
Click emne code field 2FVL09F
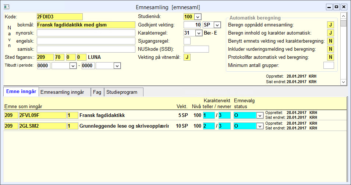43,115
